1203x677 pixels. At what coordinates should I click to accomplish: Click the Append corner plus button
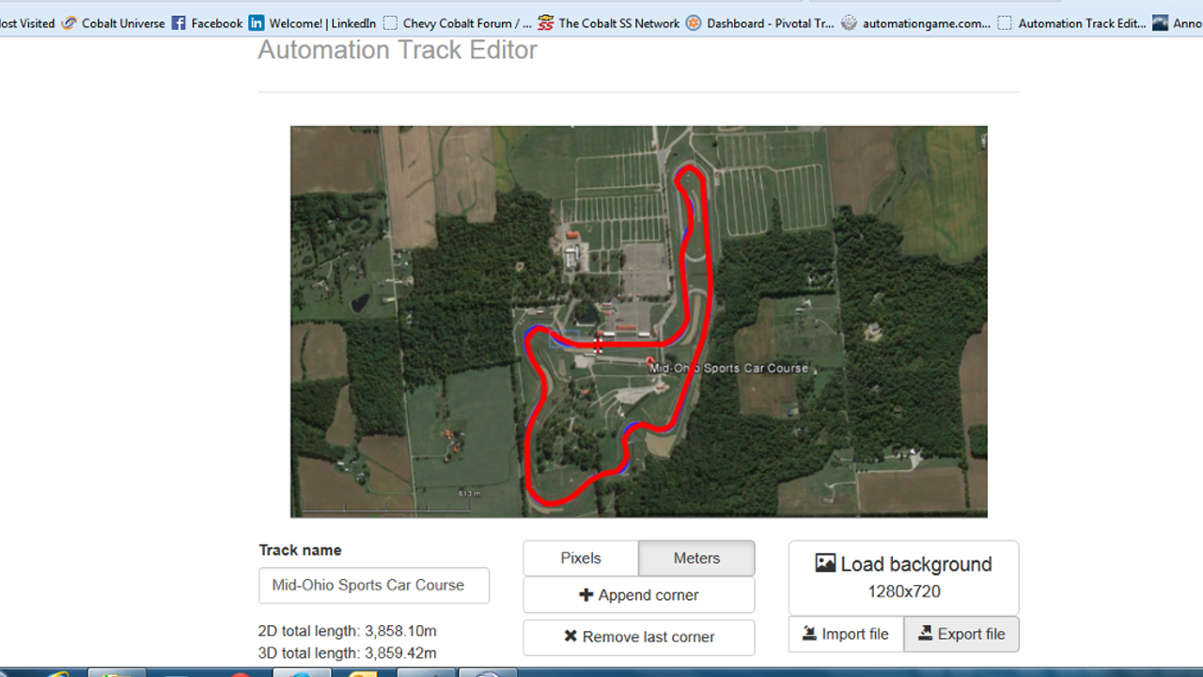(x=638, y=595)
